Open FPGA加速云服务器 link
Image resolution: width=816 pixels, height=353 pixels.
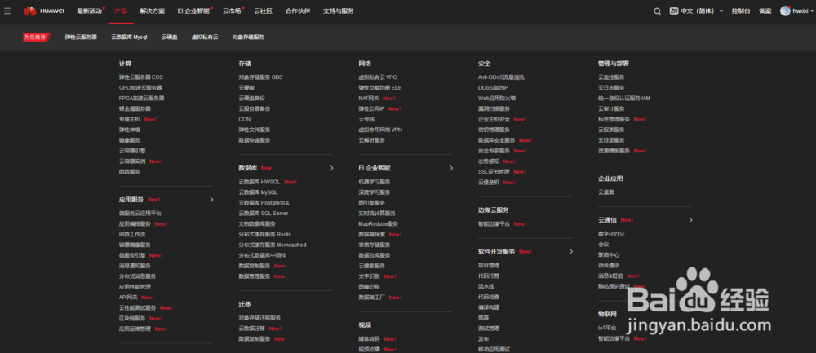141,99
